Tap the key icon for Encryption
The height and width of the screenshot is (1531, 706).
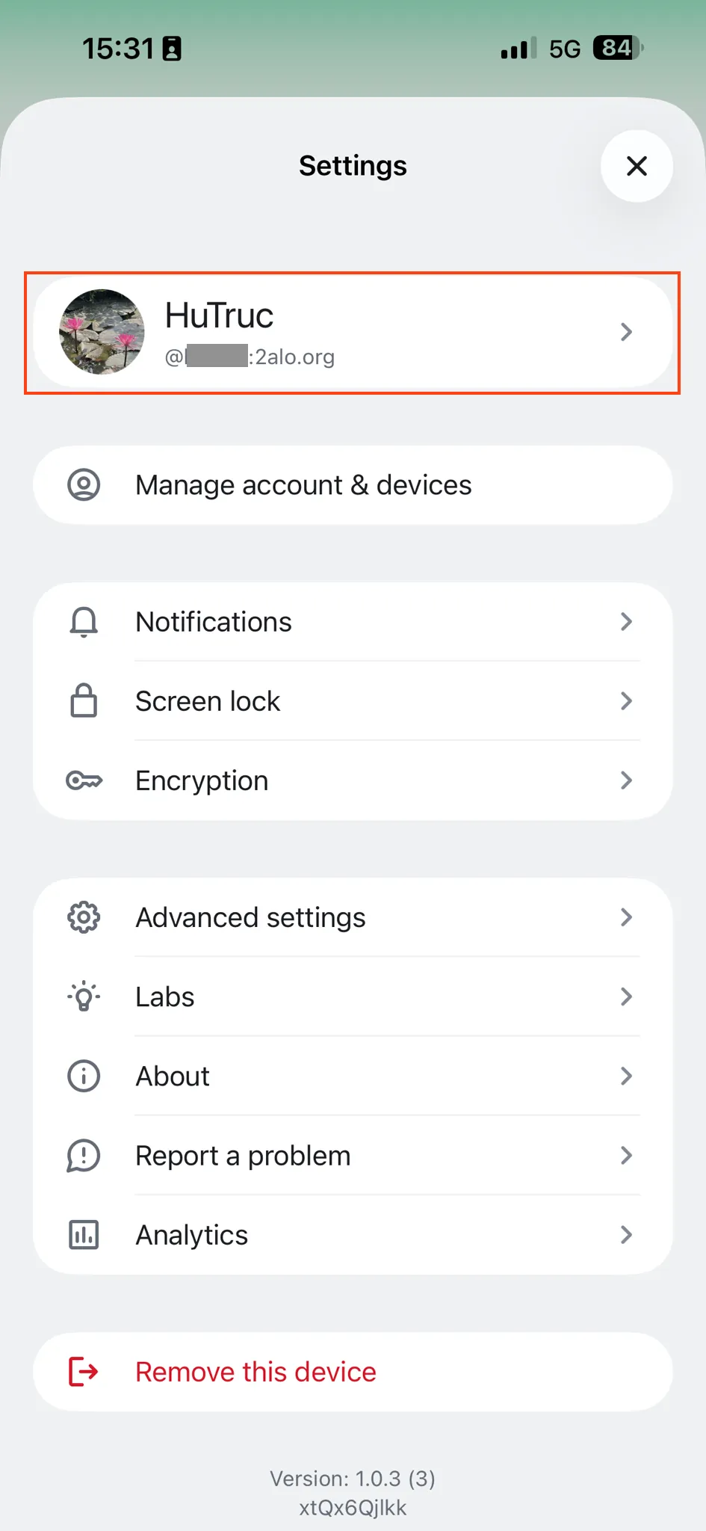pos(84,780)
